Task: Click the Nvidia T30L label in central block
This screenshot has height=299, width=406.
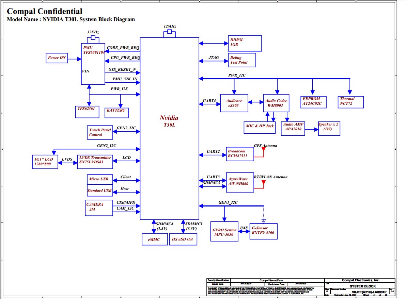Action: [x=169, y=121]
